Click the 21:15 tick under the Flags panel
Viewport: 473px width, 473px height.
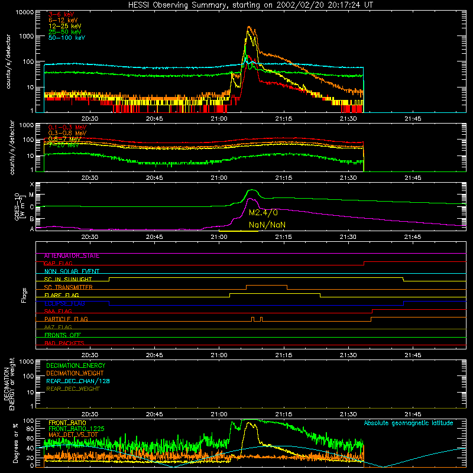(x=284, y=355)
